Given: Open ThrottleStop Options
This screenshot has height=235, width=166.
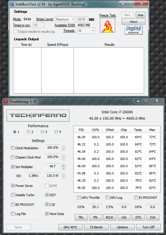Looking at the screenshot, I should click(x=122, y=227).
